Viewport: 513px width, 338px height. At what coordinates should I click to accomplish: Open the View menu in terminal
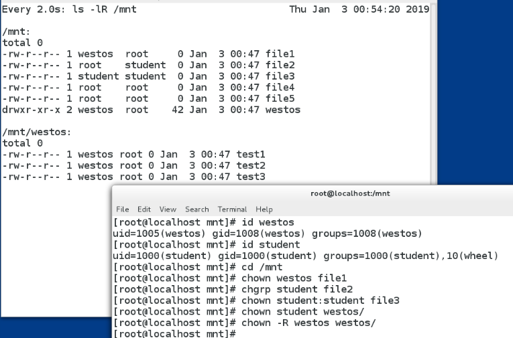coord(168,209)
